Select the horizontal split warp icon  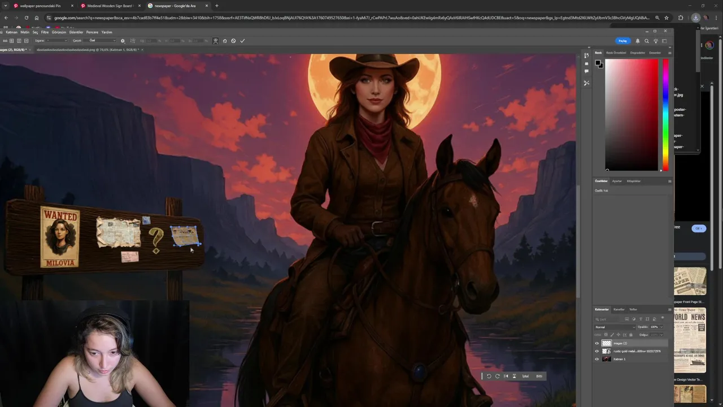tap(26, 41)
